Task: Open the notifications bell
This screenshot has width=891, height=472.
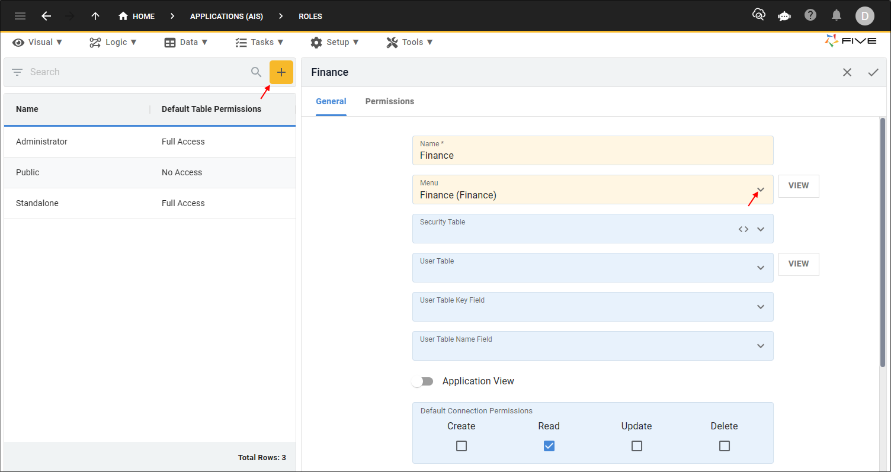Action: tap(836, 15)
